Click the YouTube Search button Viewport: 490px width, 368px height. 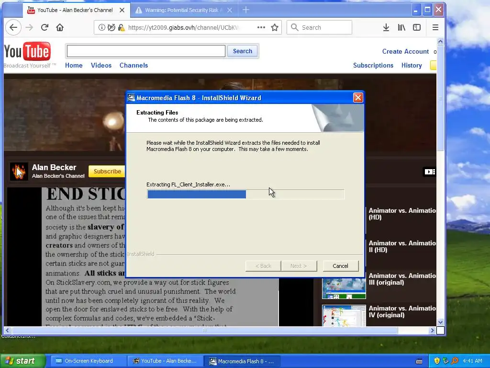tap(242, 51)
